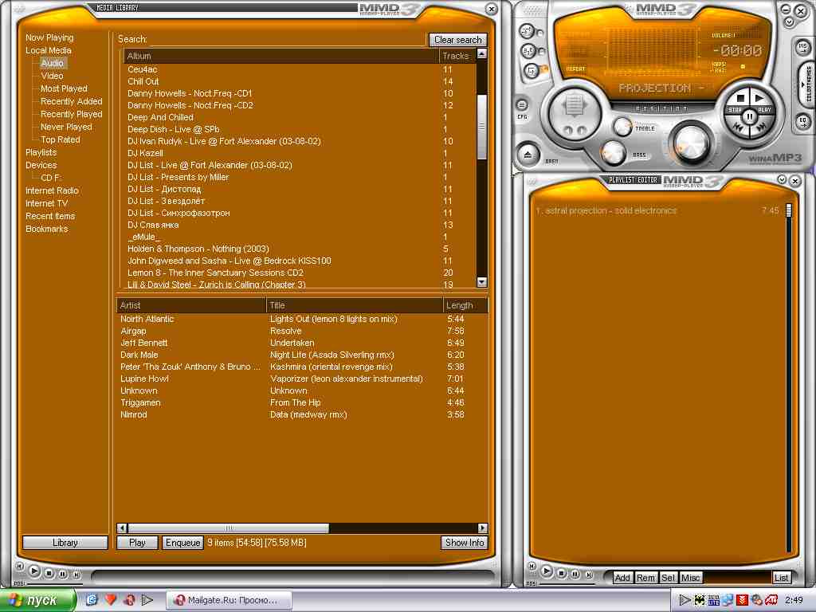Click the PLS playlist button
Screen dimensions: 816x612
click(802, 47)
